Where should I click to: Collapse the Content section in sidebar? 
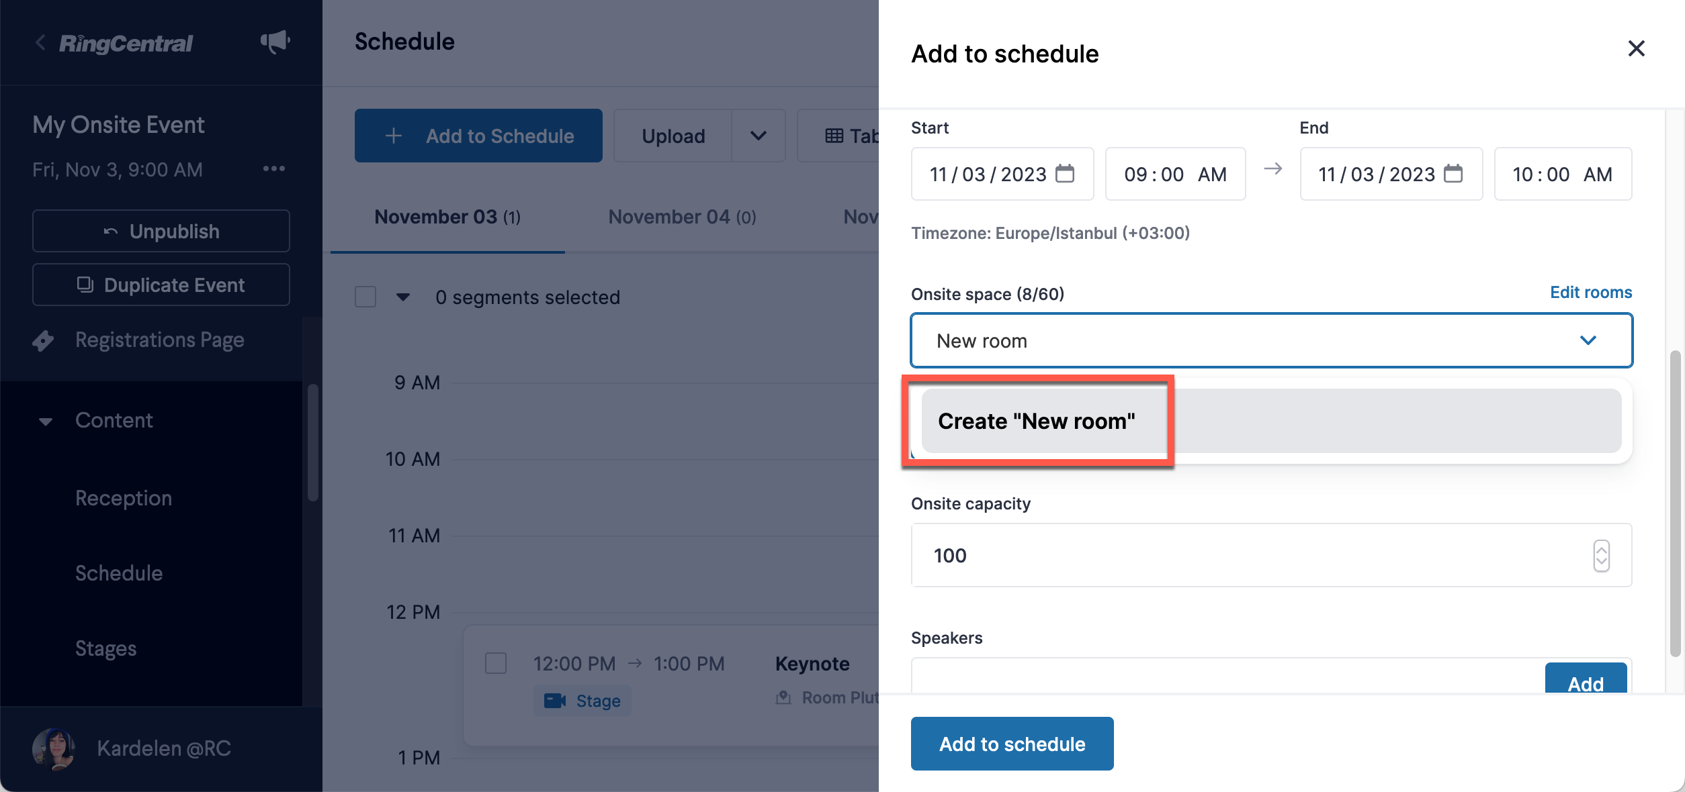(46, 422)
